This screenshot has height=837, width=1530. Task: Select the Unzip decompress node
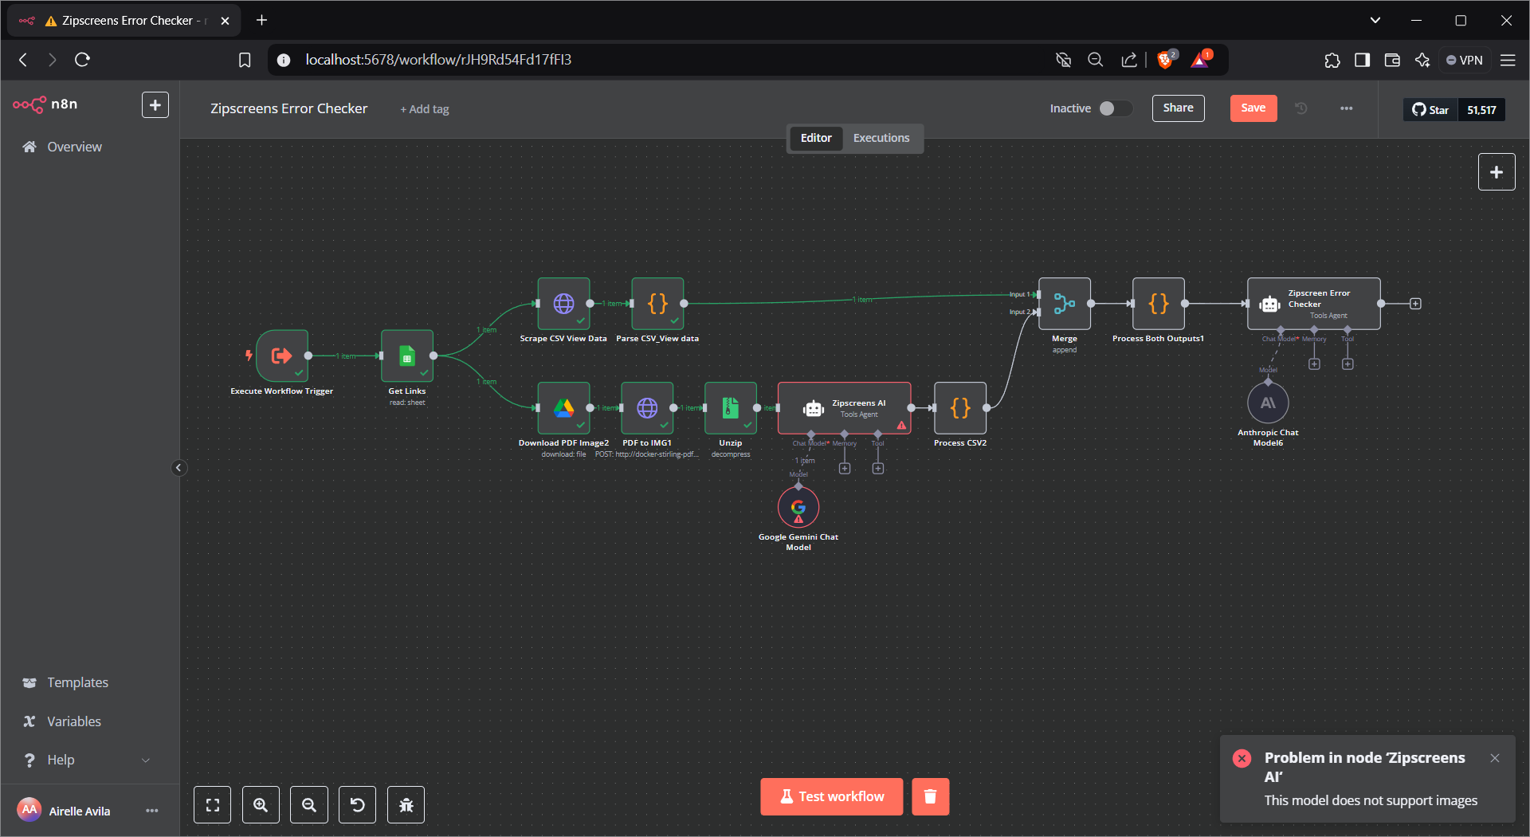tap(730, 408)
